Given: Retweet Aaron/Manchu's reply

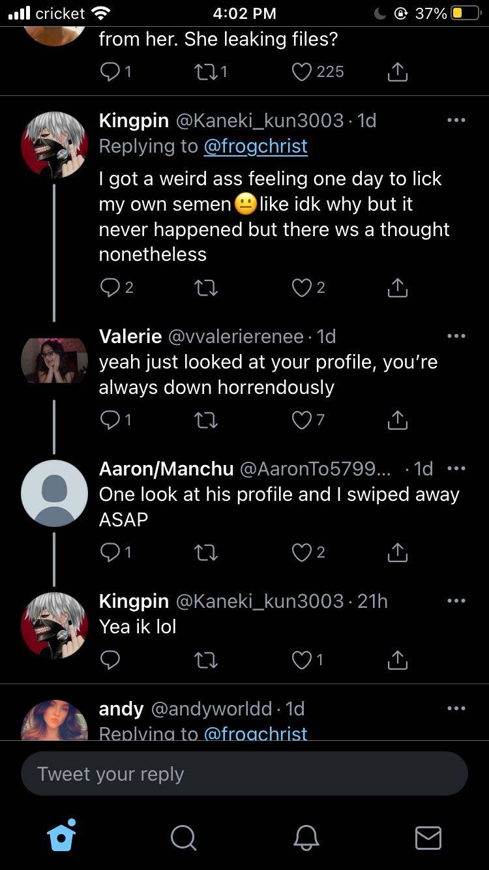Looking at the screenshot, I should (206, 553).
